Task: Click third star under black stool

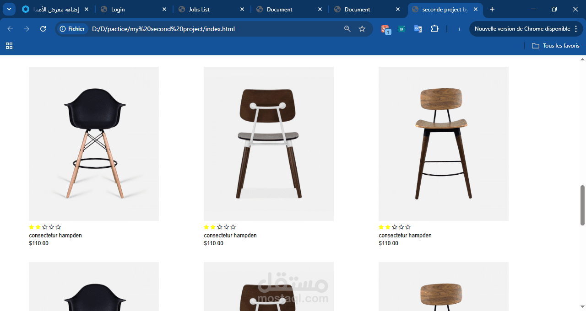Action: [x=45, y=227]
